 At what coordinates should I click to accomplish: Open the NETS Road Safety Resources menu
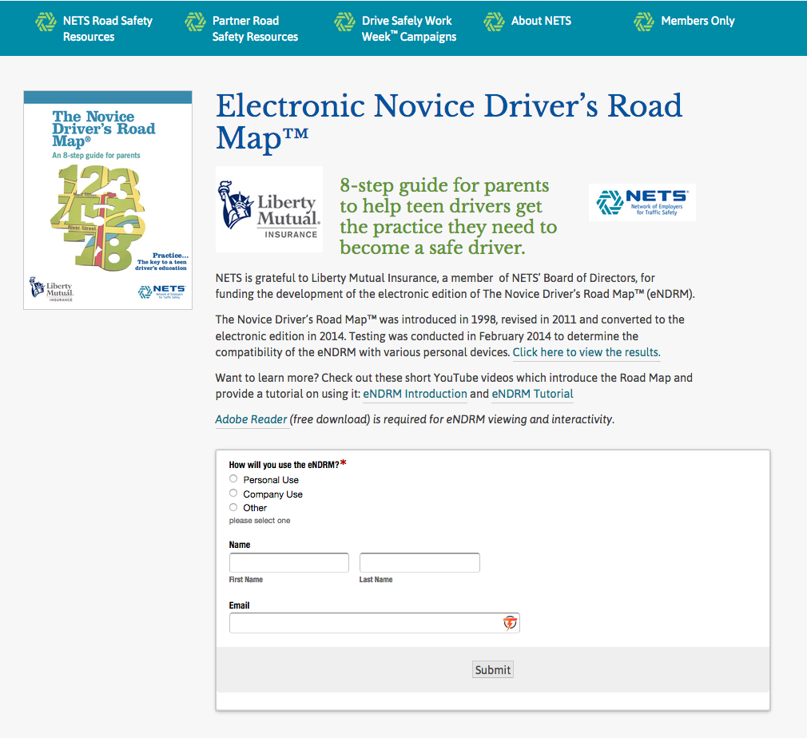pos(107,29)
